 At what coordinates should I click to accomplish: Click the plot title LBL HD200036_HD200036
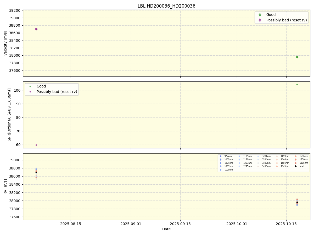tap(166, 6)
